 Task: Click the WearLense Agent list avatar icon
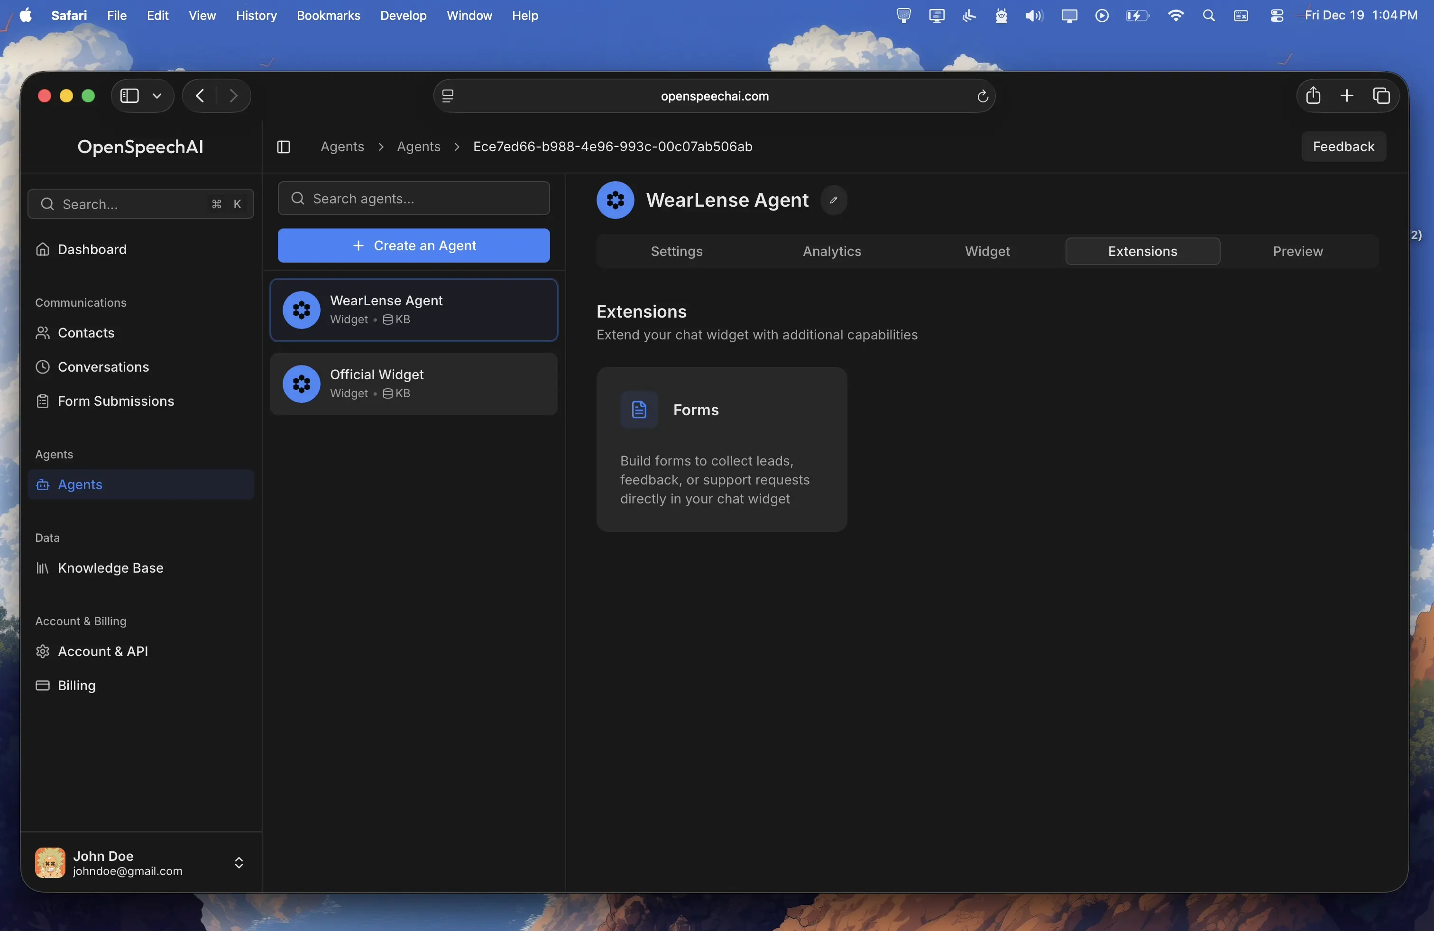pos(301,310)
